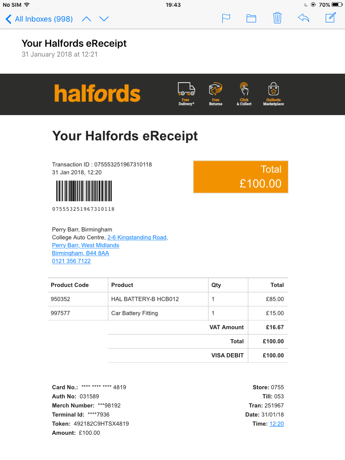Screen dimensions: 345x460
Task: Open the Halfords Marketplace bag icon
Action: click(x=273, y=93)
